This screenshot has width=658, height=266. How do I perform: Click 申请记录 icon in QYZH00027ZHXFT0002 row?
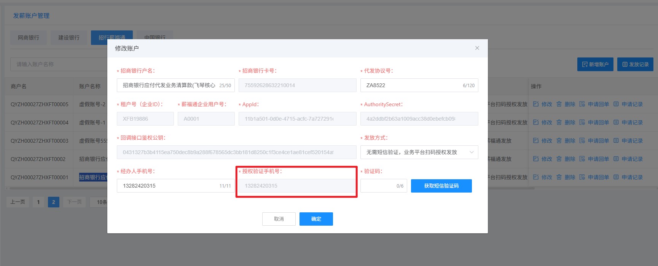[616, 159]
